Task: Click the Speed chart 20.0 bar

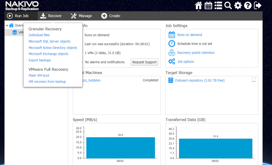Action: pos(121,148)
